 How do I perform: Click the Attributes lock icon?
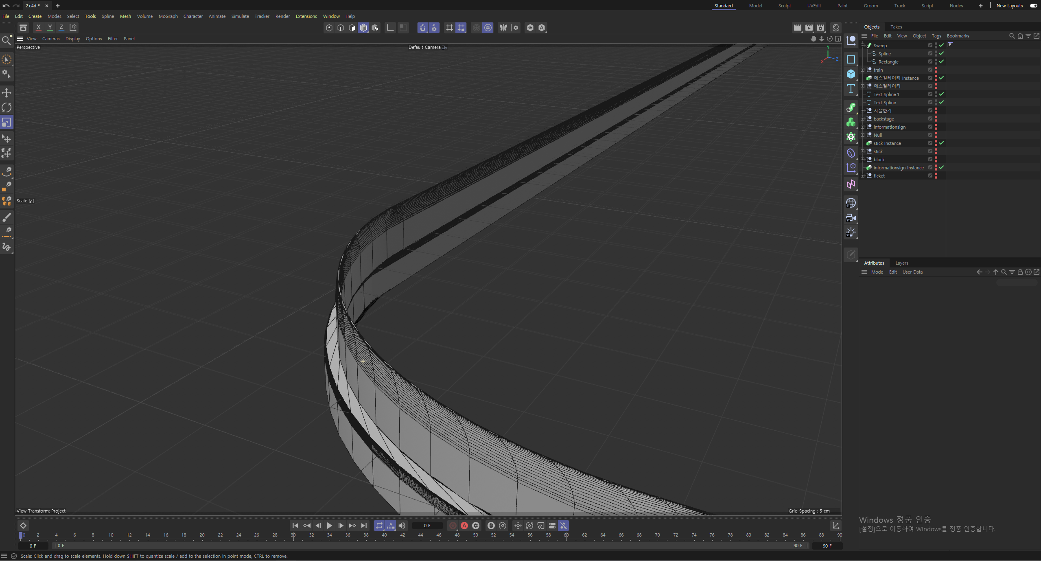click(x=1020, y=272)
